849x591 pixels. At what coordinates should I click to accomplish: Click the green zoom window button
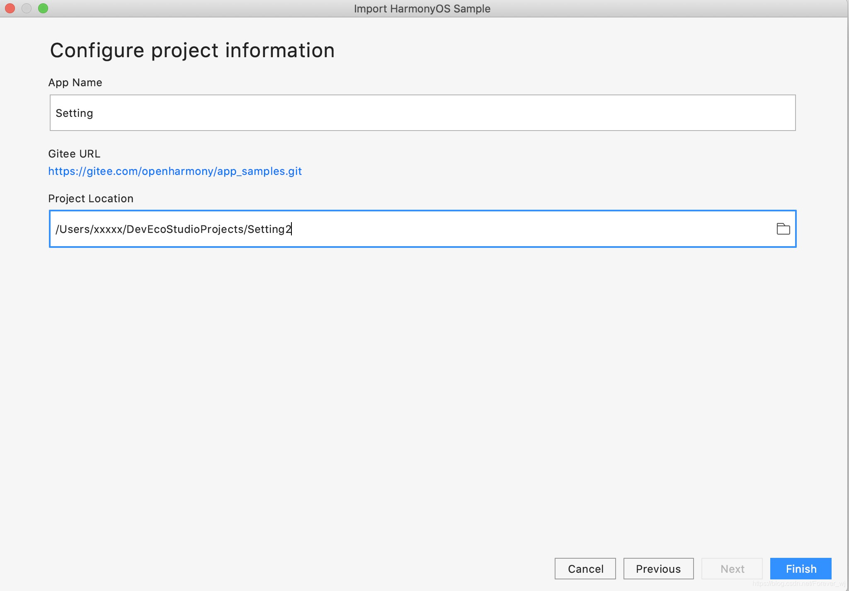click(x=43, y=8)
